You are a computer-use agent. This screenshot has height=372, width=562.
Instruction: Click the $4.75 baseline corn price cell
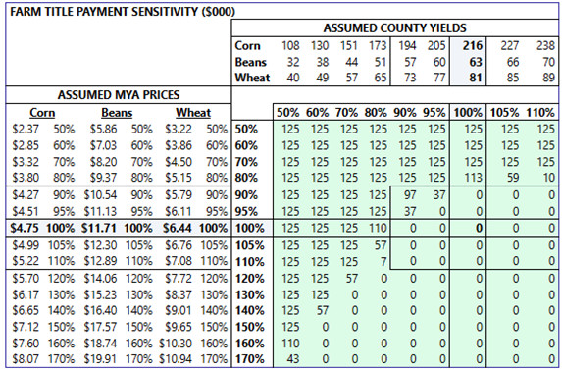click(25, 228)
